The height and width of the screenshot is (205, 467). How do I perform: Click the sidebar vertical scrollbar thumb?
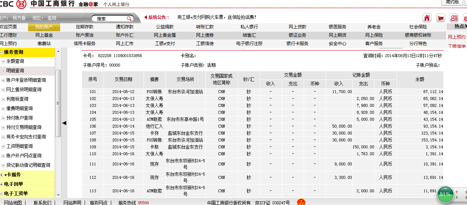point(58,104)
